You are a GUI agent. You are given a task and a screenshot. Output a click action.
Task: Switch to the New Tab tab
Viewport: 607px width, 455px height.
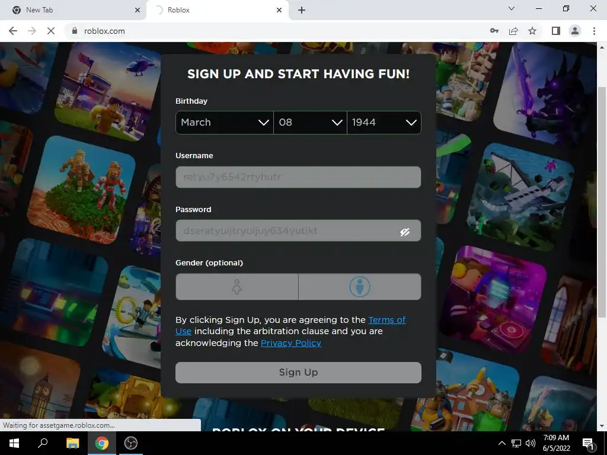[73, 10]
